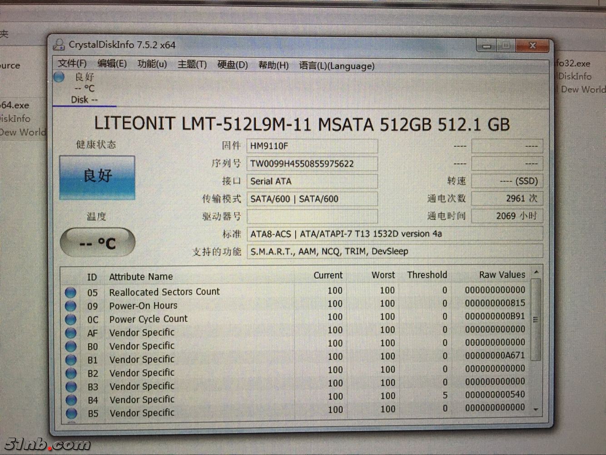
Task: Click the disk health orb in drive tab
Action: (59, 77)
